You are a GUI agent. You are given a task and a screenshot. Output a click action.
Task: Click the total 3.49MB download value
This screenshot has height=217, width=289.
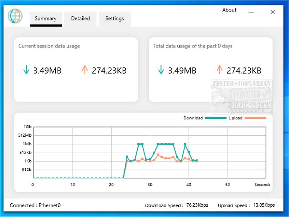pos(182,70)
